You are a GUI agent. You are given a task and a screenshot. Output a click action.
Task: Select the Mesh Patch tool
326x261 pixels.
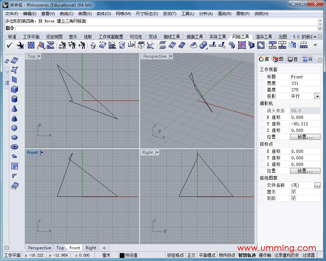tap(14, 156)
